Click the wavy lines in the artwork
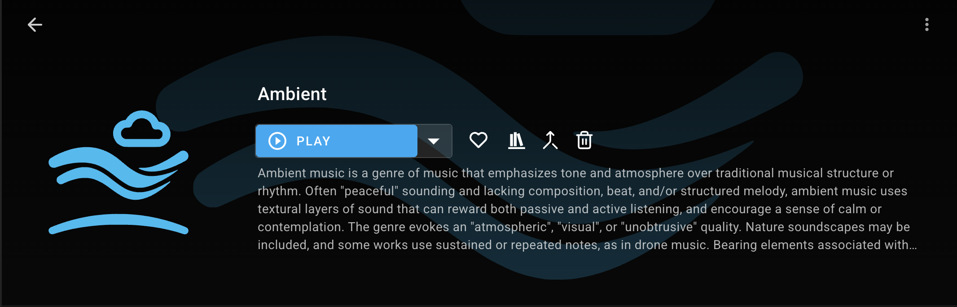The height and width of the screenshot is (307, 957). (x=118, y=173)
